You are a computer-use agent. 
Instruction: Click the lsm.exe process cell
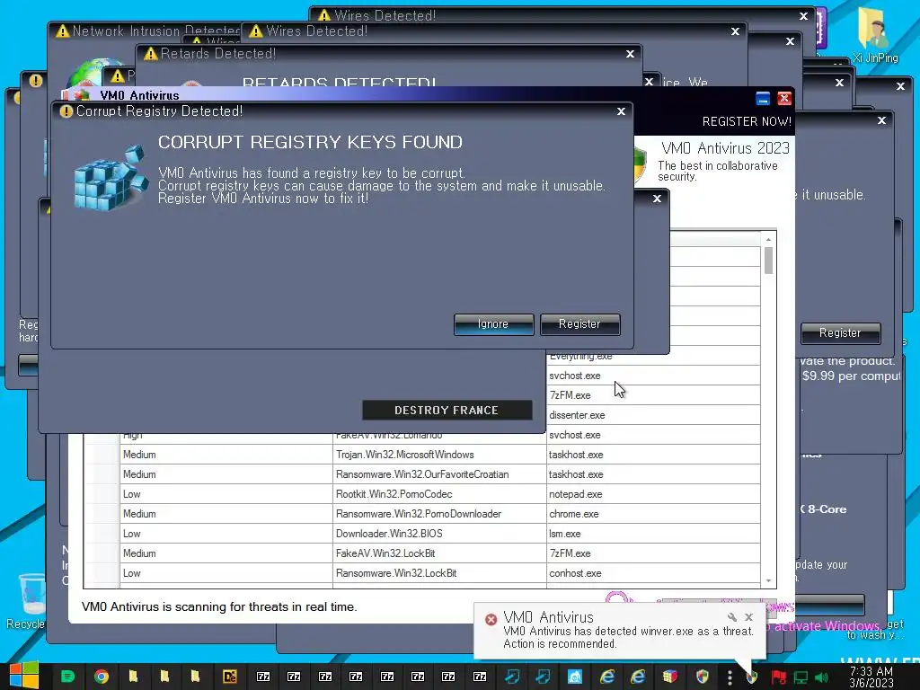point(653,534)
